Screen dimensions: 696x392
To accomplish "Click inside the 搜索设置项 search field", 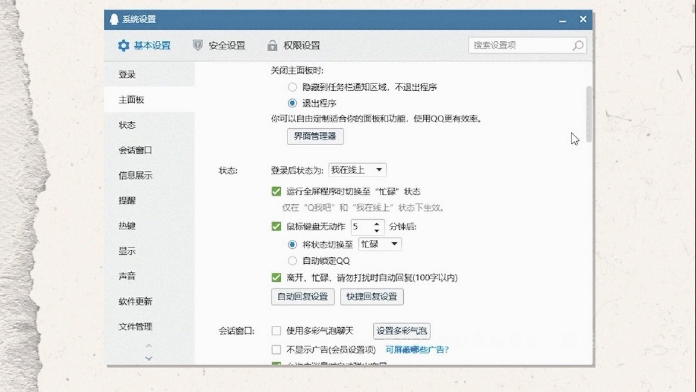I will coord(516,45).
